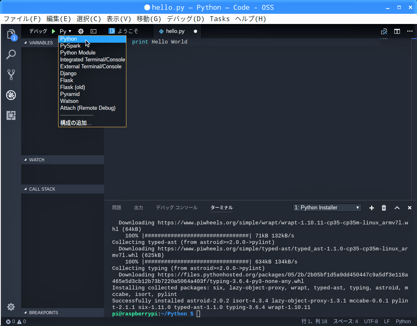
Task: Open the debug console icon in debug toolbar
Action: click(x=93, y=31)
